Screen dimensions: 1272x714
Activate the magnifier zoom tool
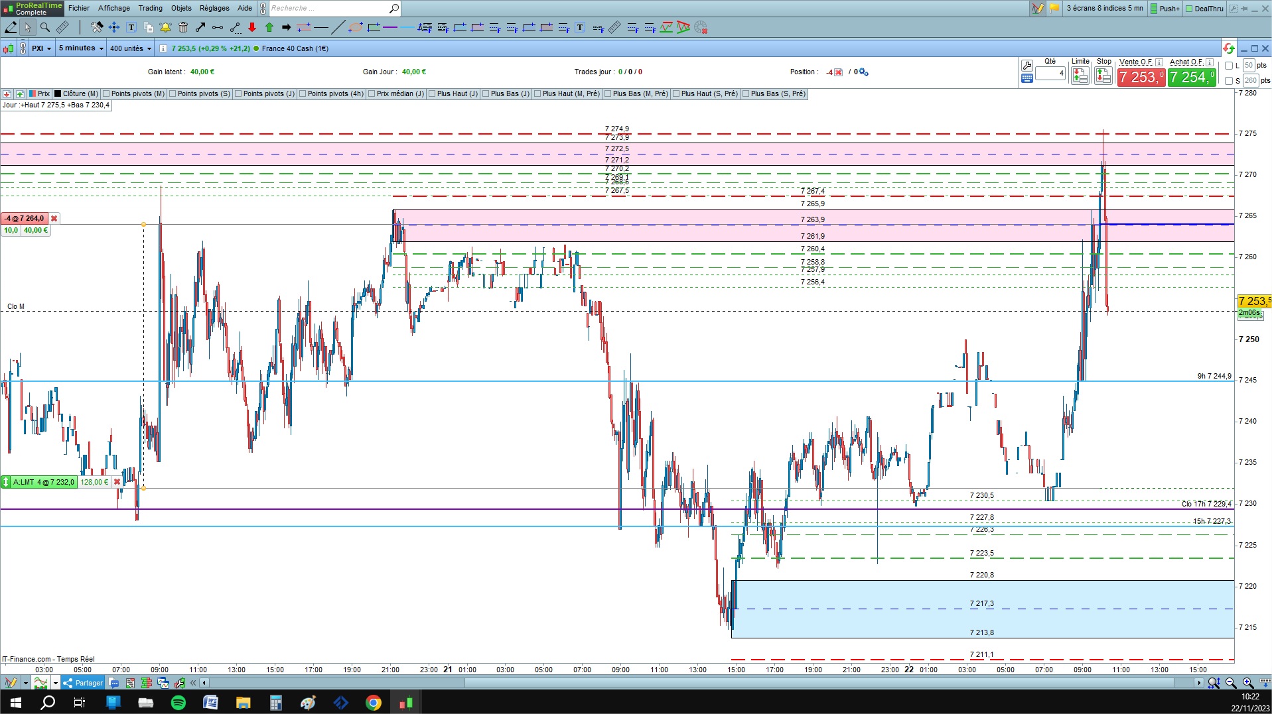(45, 27)
